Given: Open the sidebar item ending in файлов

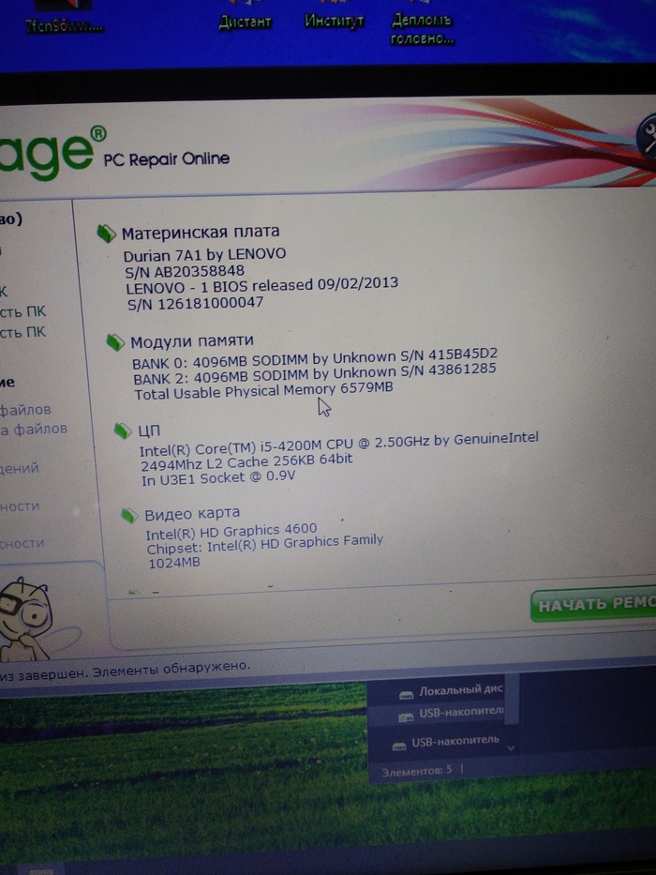Looking at the screenshot, I should (x=25, y=410).
